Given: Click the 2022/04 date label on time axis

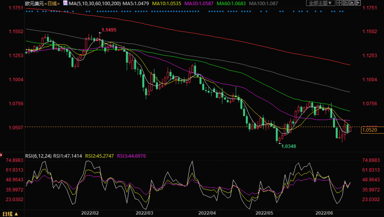Looking at the screenshot, I should point(207,213).
